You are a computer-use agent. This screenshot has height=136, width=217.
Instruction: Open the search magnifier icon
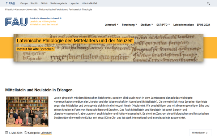coord(208,3)
